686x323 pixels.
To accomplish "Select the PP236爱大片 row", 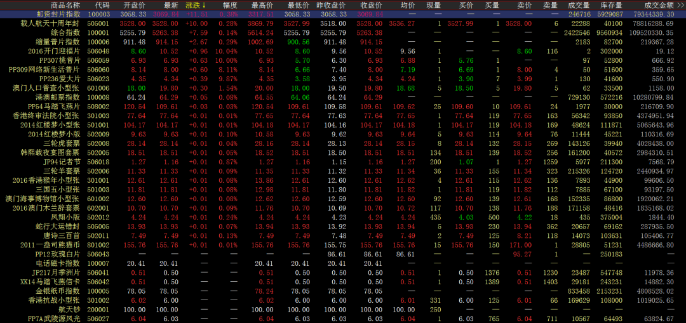I will click(343, 79).
